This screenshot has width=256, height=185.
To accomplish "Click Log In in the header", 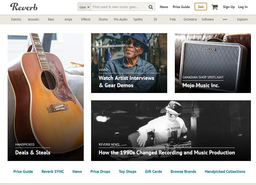I will coord(243,7).
